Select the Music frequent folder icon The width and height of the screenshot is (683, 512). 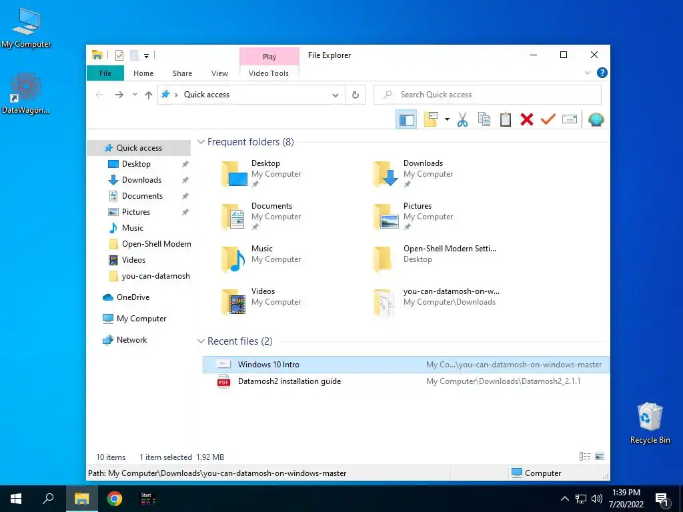pos(234,259)
